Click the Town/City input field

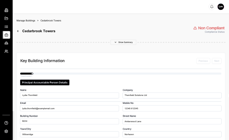69,134
